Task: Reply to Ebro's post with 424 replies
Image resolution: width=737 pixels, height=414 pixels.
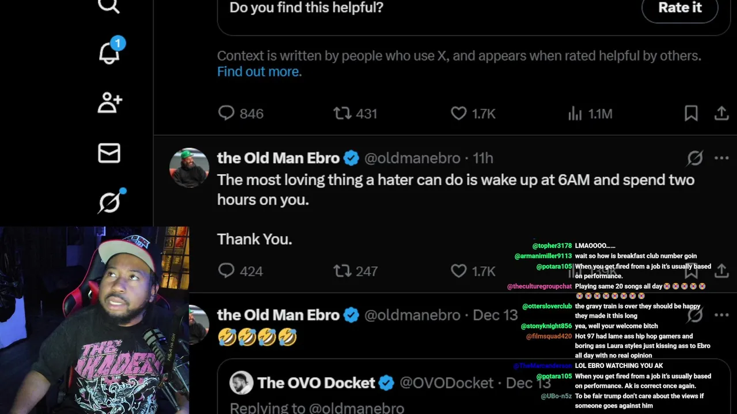Action: coord(226,270)
